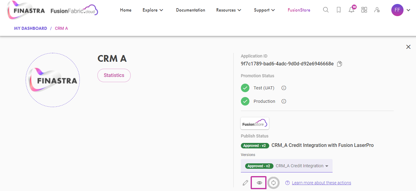Open Learn more about these actions link

[322, 183]
